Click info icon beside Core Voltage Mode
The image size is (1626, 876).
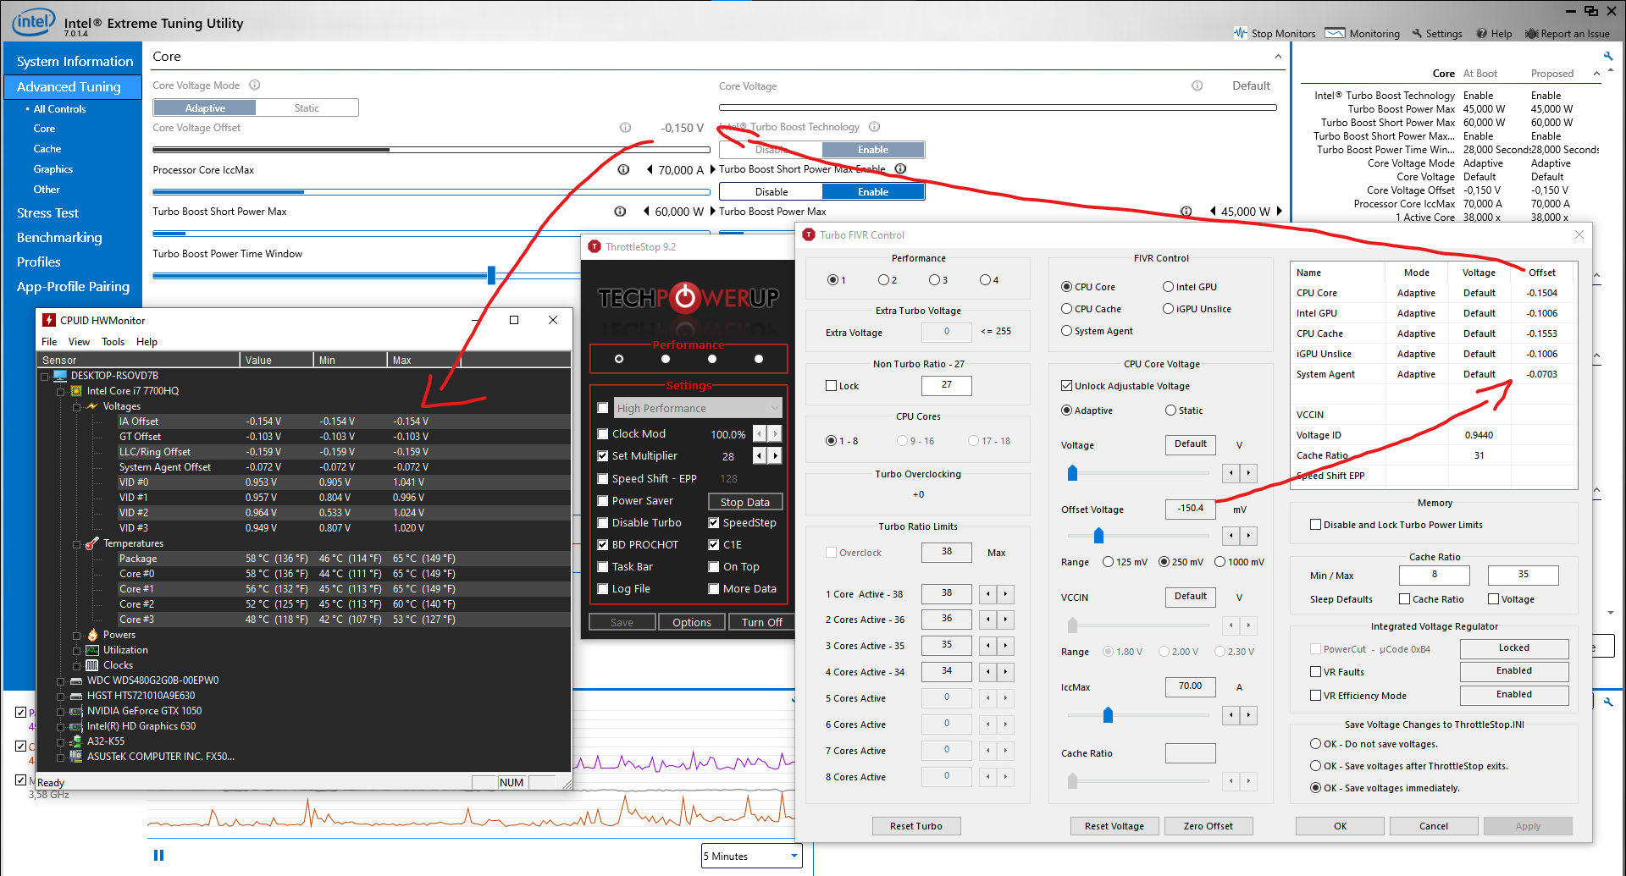(255, 85)
